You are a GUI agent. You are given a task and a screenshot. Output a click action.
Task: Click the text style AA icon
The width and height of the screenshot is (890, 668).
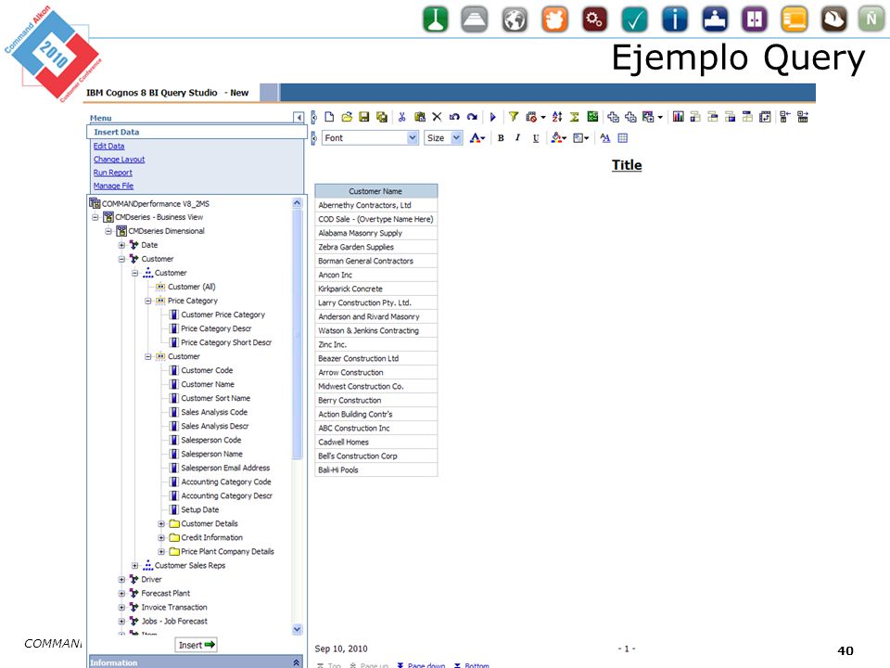pyautogui.click(x=605, y=138)
